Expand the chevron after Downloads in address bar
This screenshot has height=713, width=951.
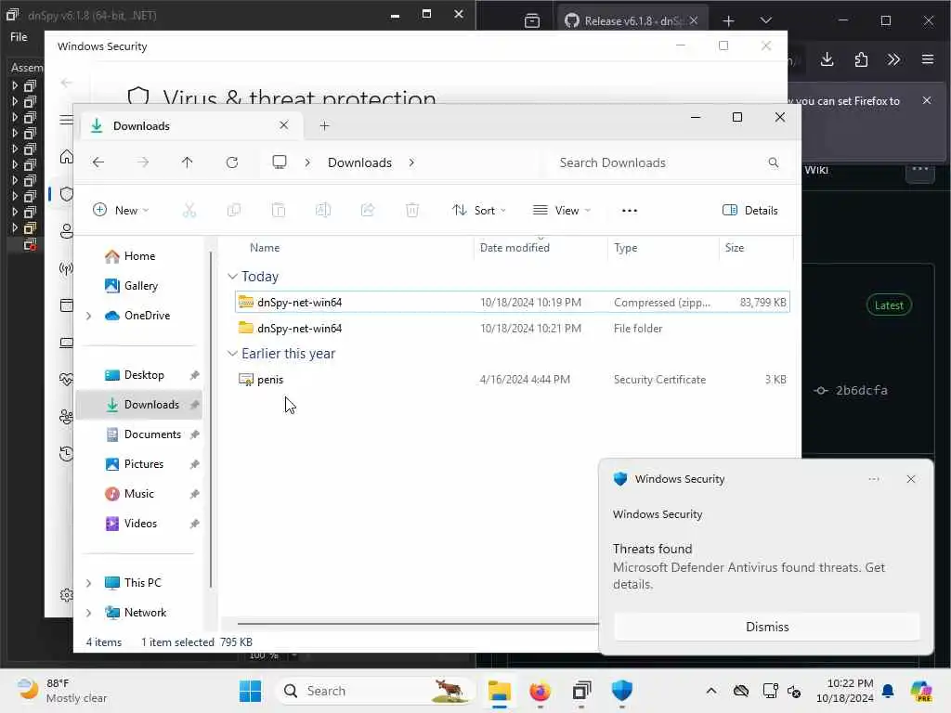pyautogui.click(x=411, y=162)
